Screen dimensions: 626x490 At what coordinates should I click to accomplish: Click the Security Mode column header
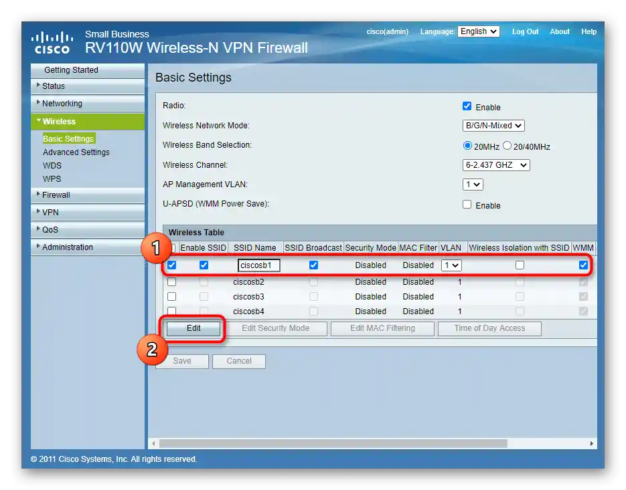[x=370, y=247]
